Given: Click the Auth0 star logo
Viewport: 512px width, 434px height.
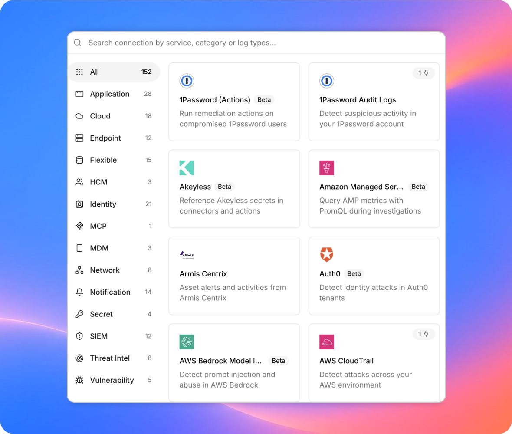Looking at the screenshot, I should point(327,255).
